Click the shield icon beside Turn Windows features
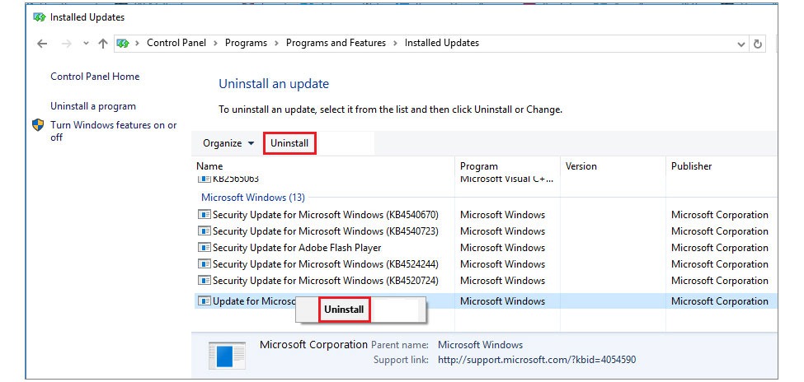The image size is (804, 382). click(38, 125)
